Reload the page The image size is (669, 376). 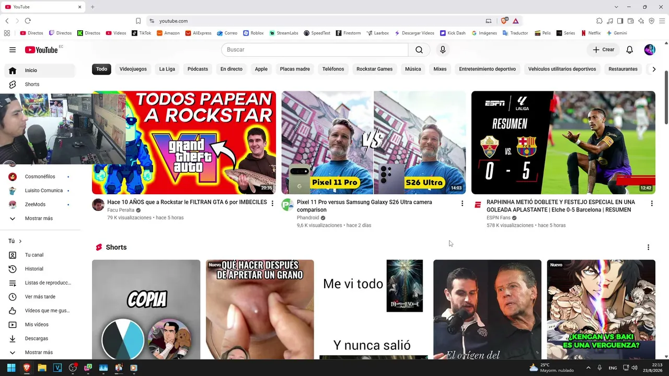[x=28, y=21]
